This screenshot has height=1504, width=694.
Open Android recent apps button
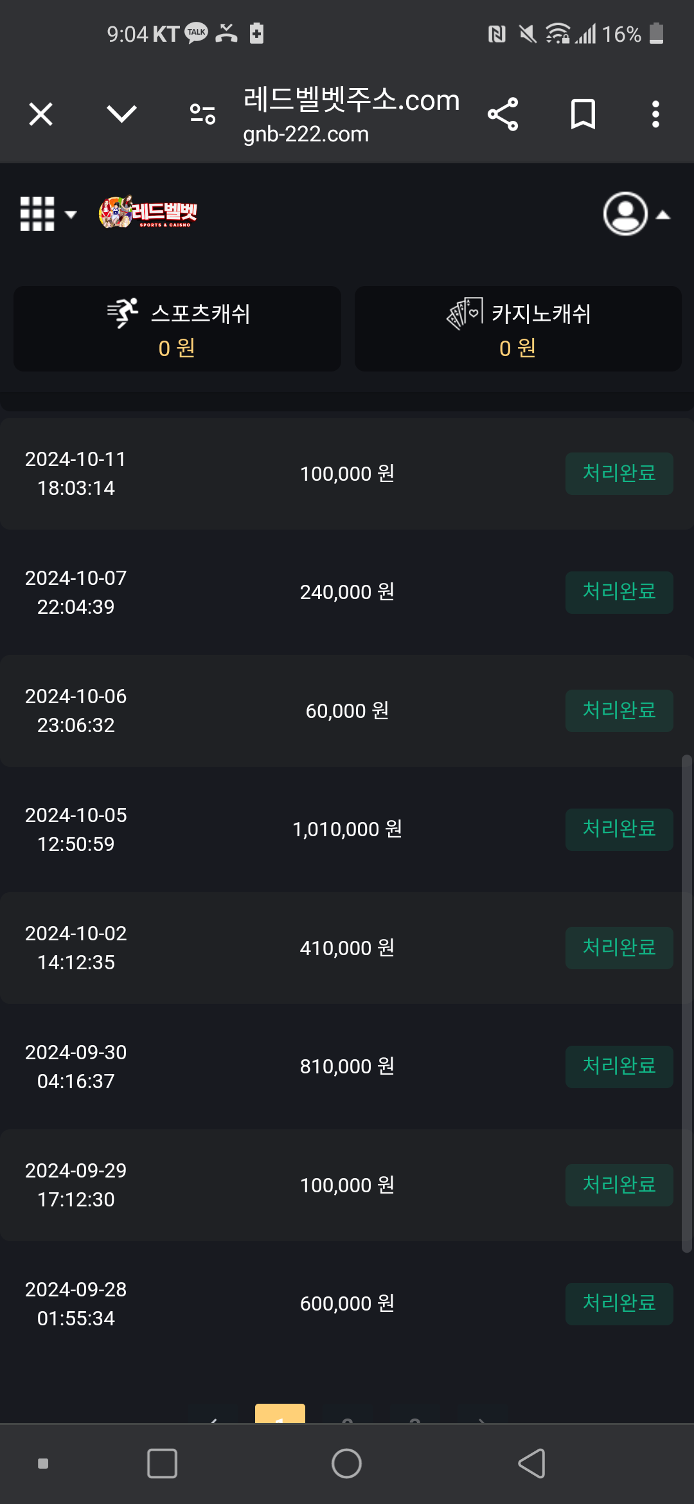click(163, 1464)
